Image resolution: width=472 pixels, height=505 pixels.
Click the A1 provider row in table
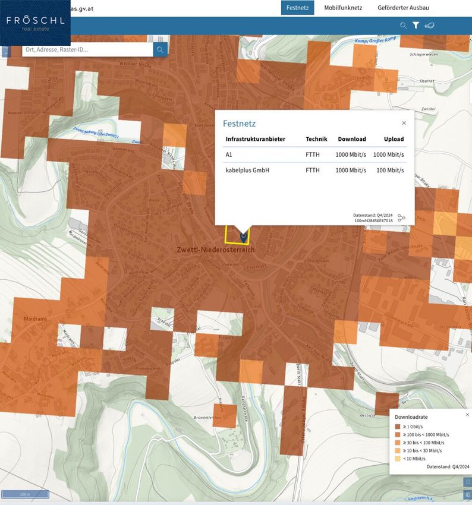[x=314, y=154]
